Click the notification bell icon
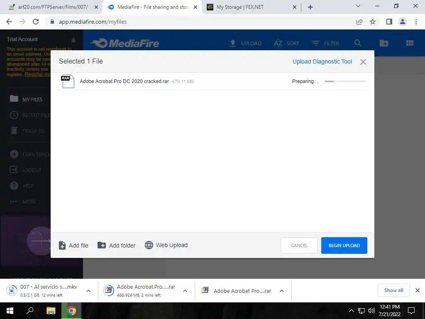Viewport: 425px width, 319px height. click(73, 40)
